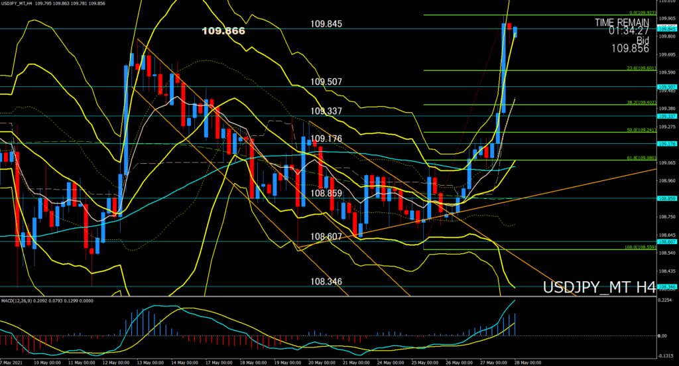Click the 108.960 price axis tick

pyautogui.click(x=667, y=180)
